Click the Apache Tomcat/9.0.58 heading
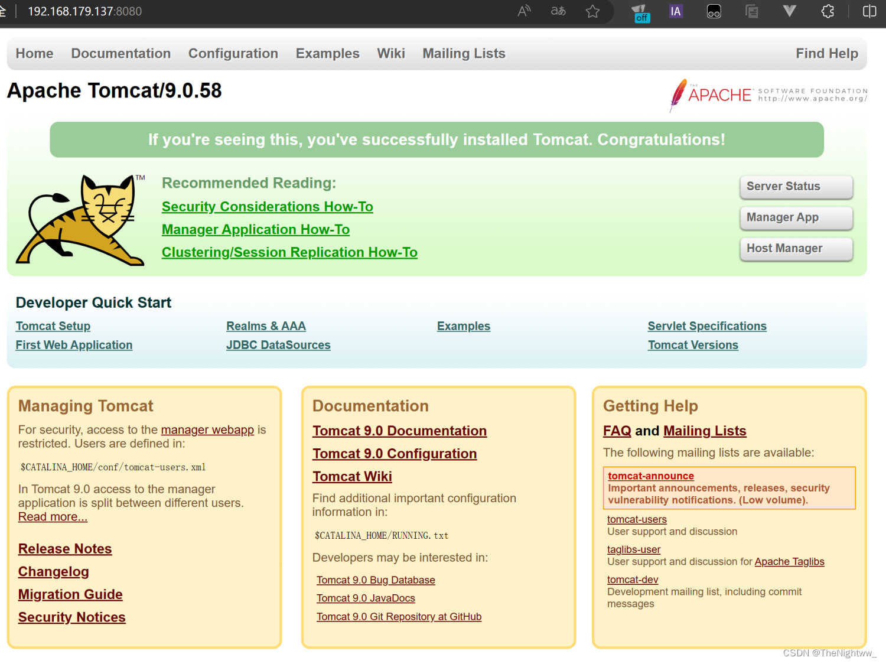Image resolution: width=886 pixels, height=664 pixels. point(115,90)
